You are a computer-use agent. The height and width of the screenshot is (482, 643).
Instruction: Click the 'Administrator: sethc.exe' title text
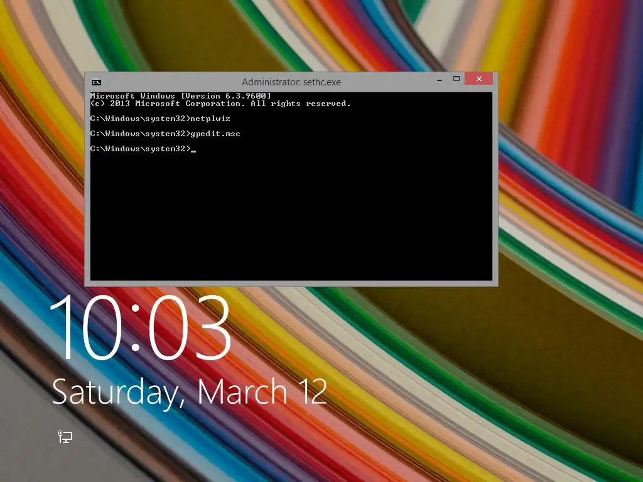(291, 82)
